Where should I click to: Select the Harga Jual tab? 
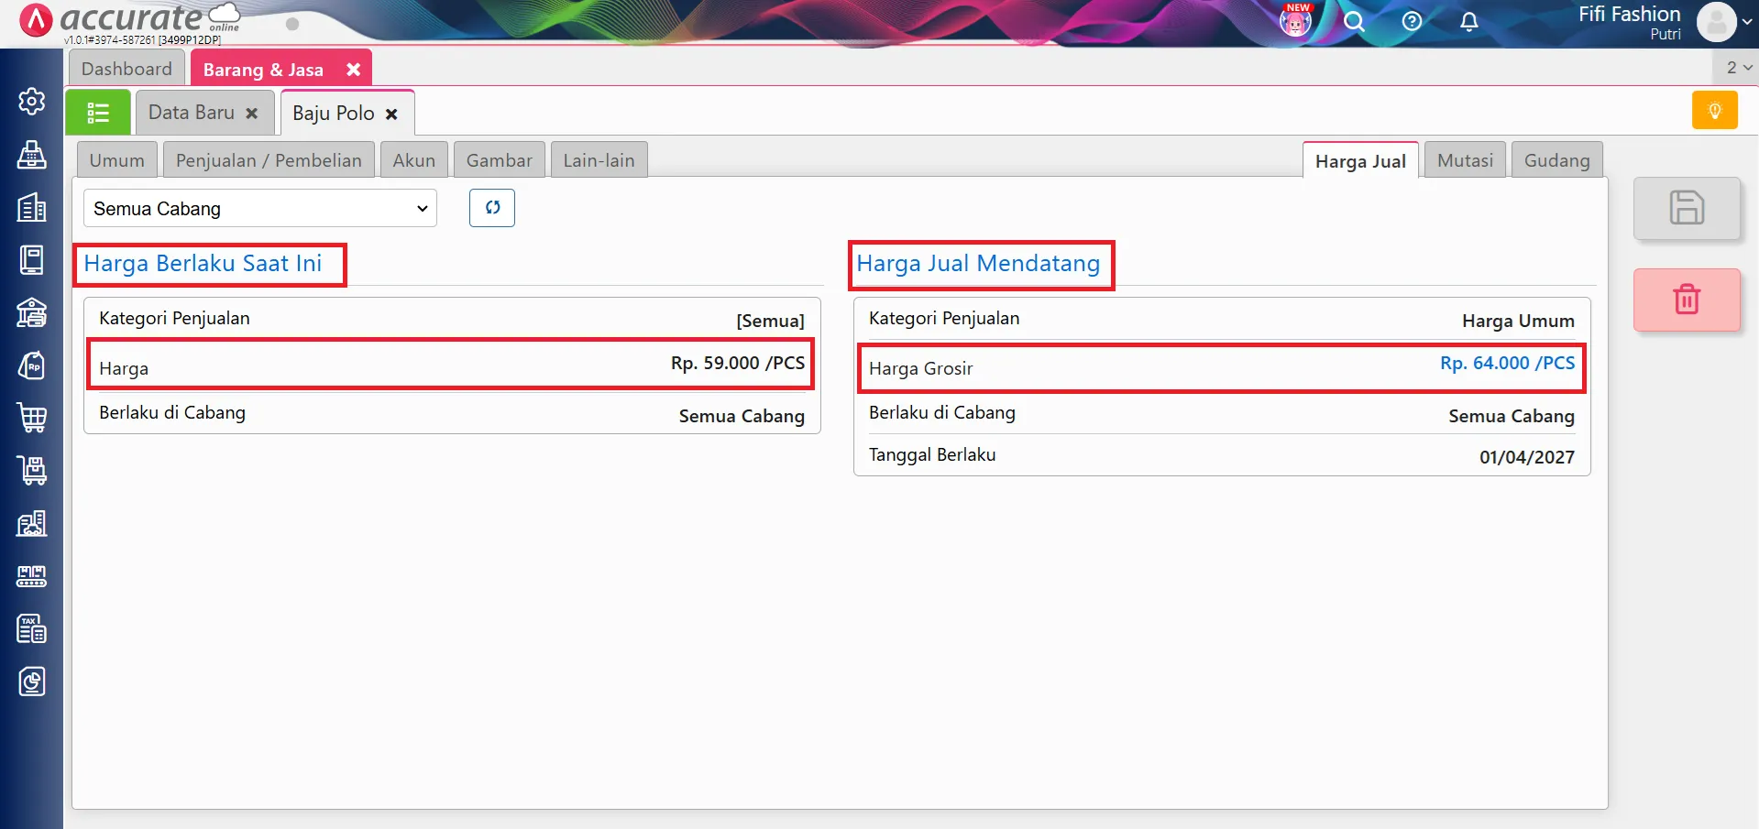[x=1360, y=160]
